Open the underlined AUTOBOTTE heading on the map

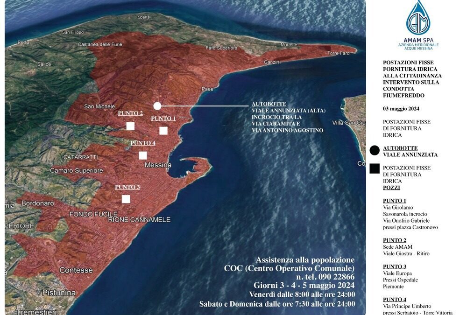click(269, 104)
